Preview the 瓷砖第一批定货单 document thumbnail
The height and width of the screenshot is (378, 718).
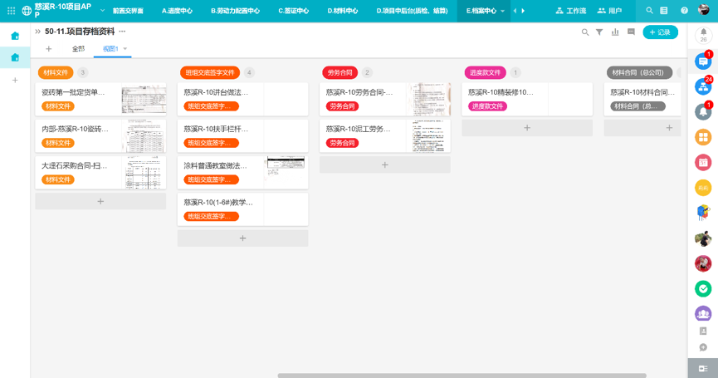tap(144, 99)
